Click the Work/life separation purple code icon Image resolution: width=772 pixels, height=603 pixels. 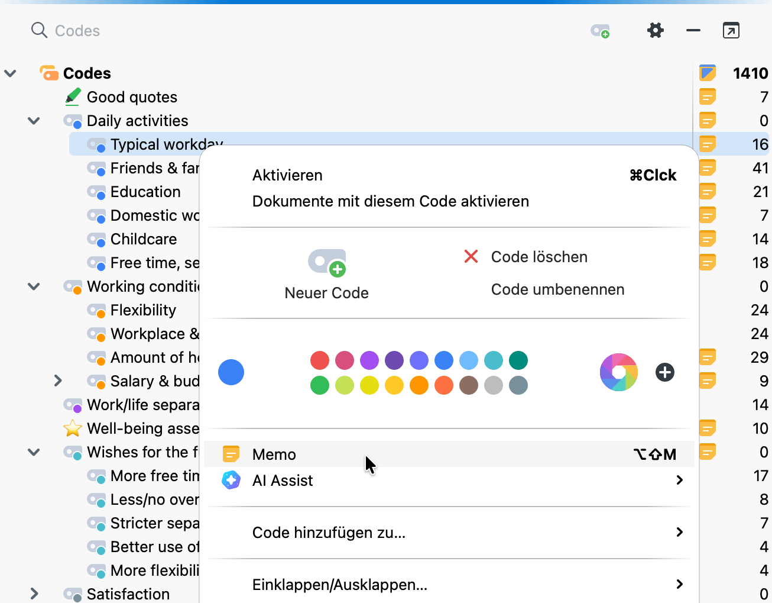click(73, 405)
